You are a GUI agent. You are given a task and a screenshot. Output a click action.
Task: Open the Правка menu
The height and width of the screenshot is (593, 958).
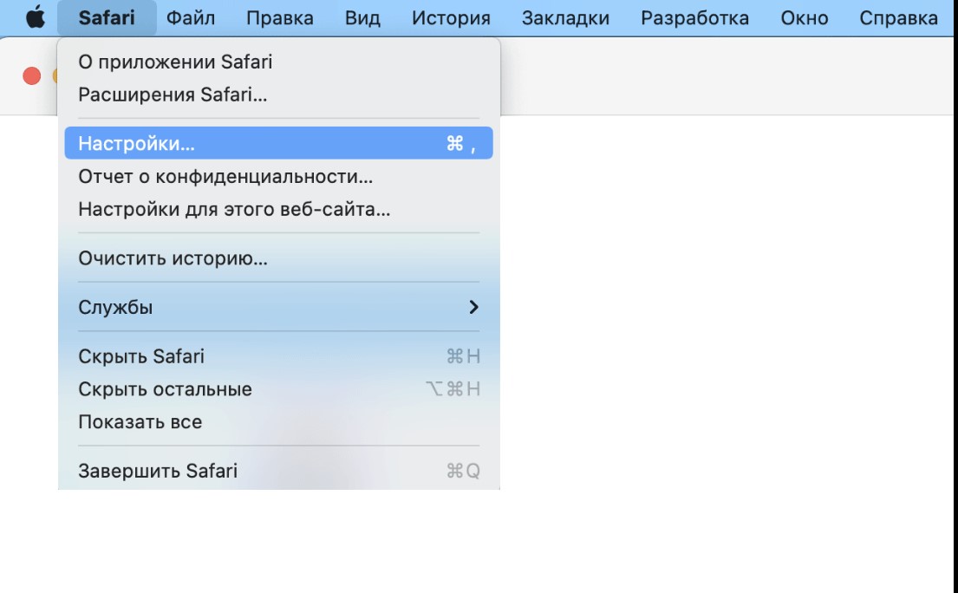pyautogui.click(x=280, y=17)
